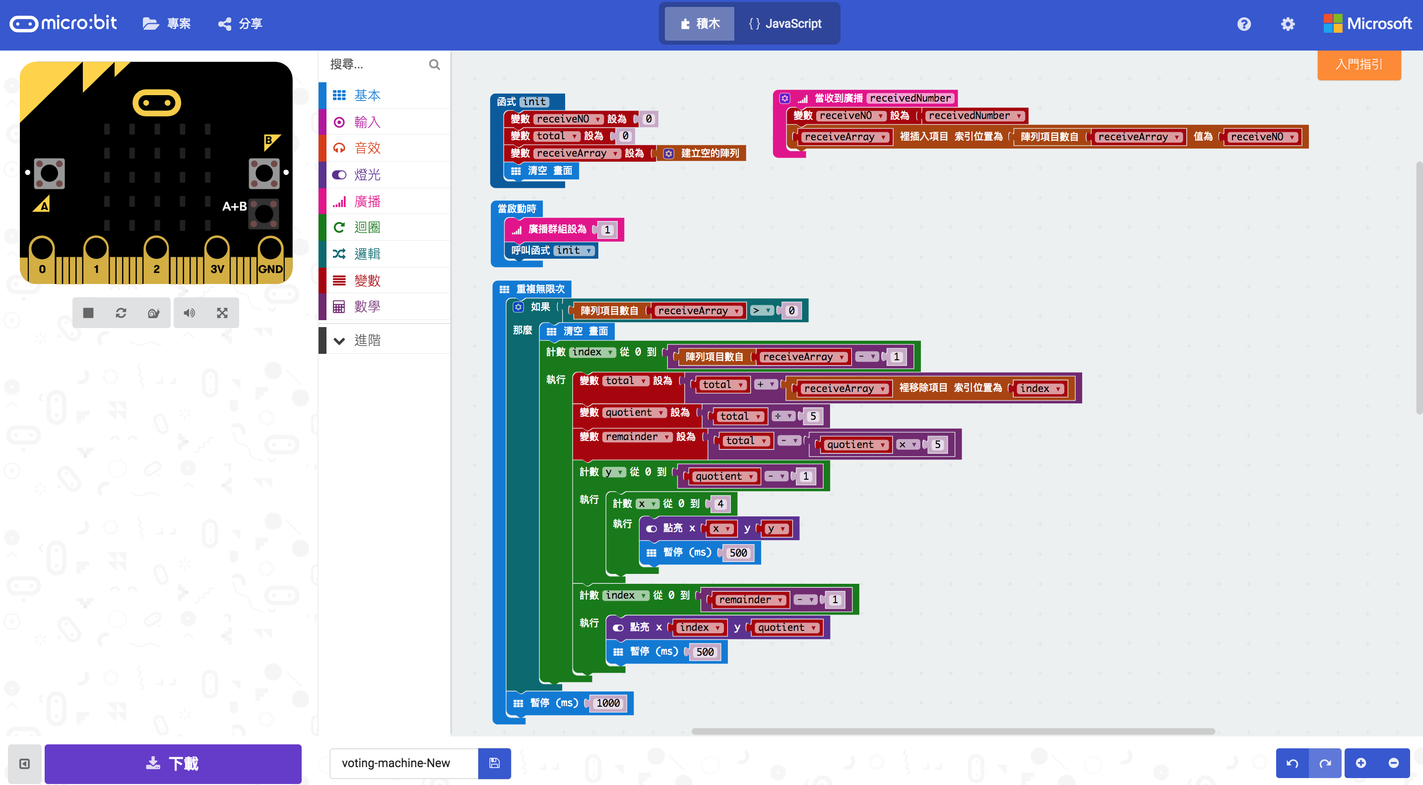The width and height of the screenshot is (1423, 785).
Task: Collapse the simulator panel
Action: point(24,764)
